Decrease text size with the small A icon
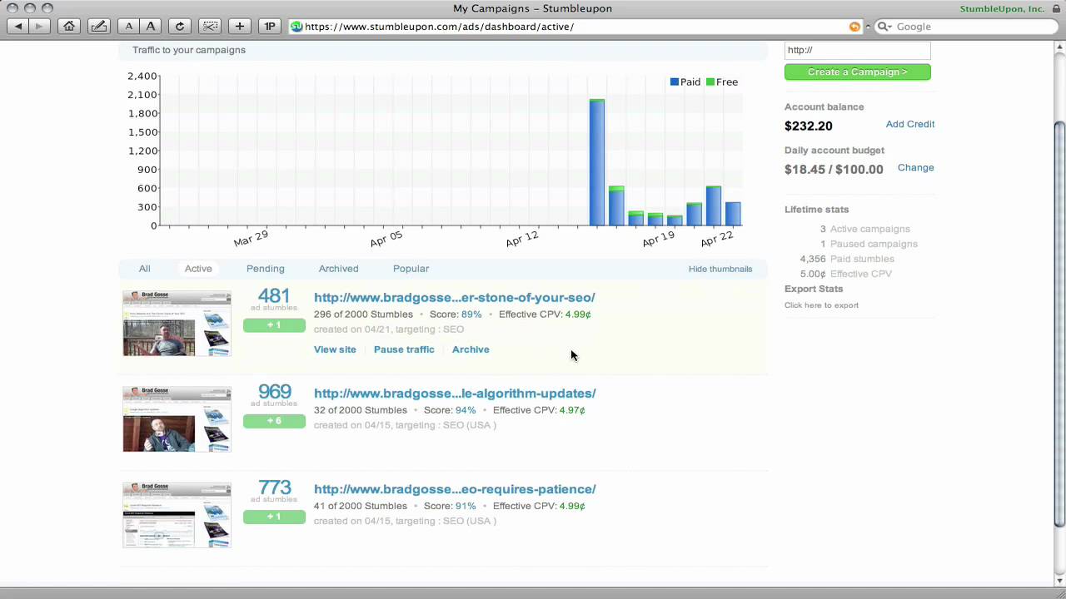 (128, 26)
